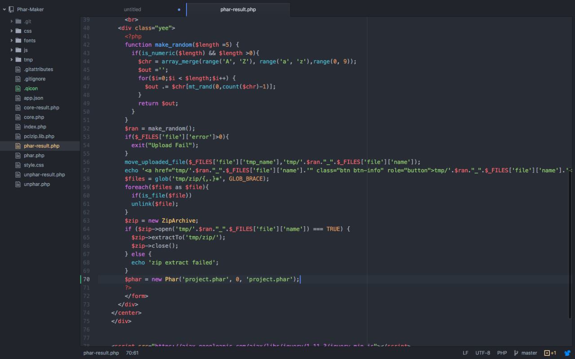
Task: Click the 70:61 cursor position indicator
Action: click(x=132, y=353)
